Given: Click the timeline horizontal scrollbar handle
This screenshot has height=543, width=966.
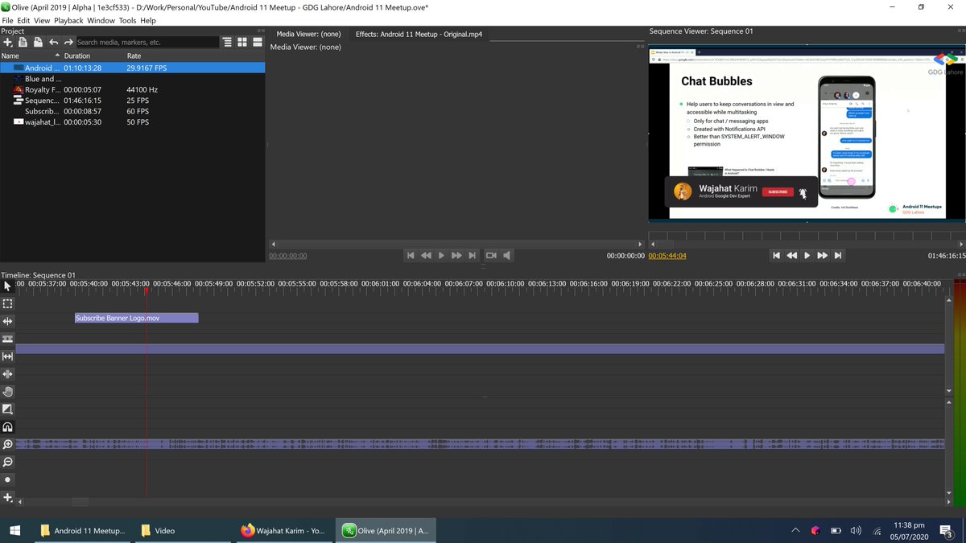Looking at the screenshot, I should [x=80, y=502].
